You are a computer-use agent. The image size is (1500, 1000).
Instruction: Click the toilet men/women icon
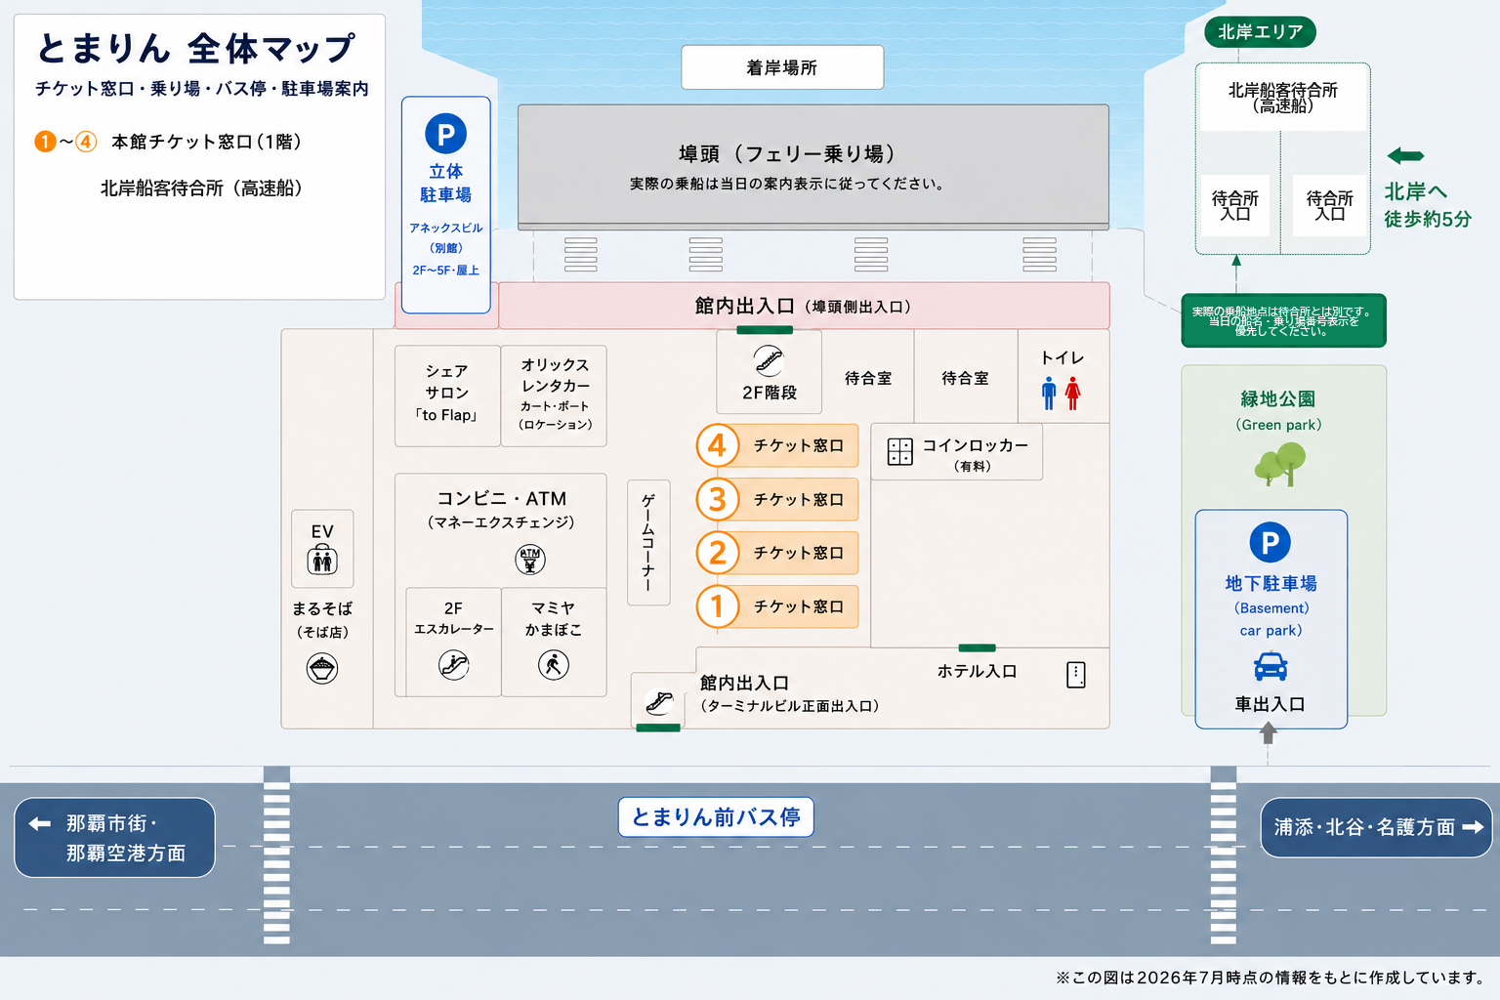click(x=1061, y=393)
